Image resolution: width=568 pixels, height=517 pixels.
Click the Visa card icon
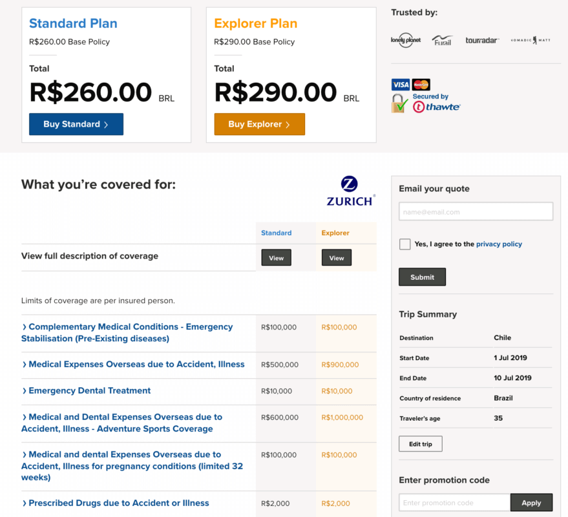(x=400, y=85)
